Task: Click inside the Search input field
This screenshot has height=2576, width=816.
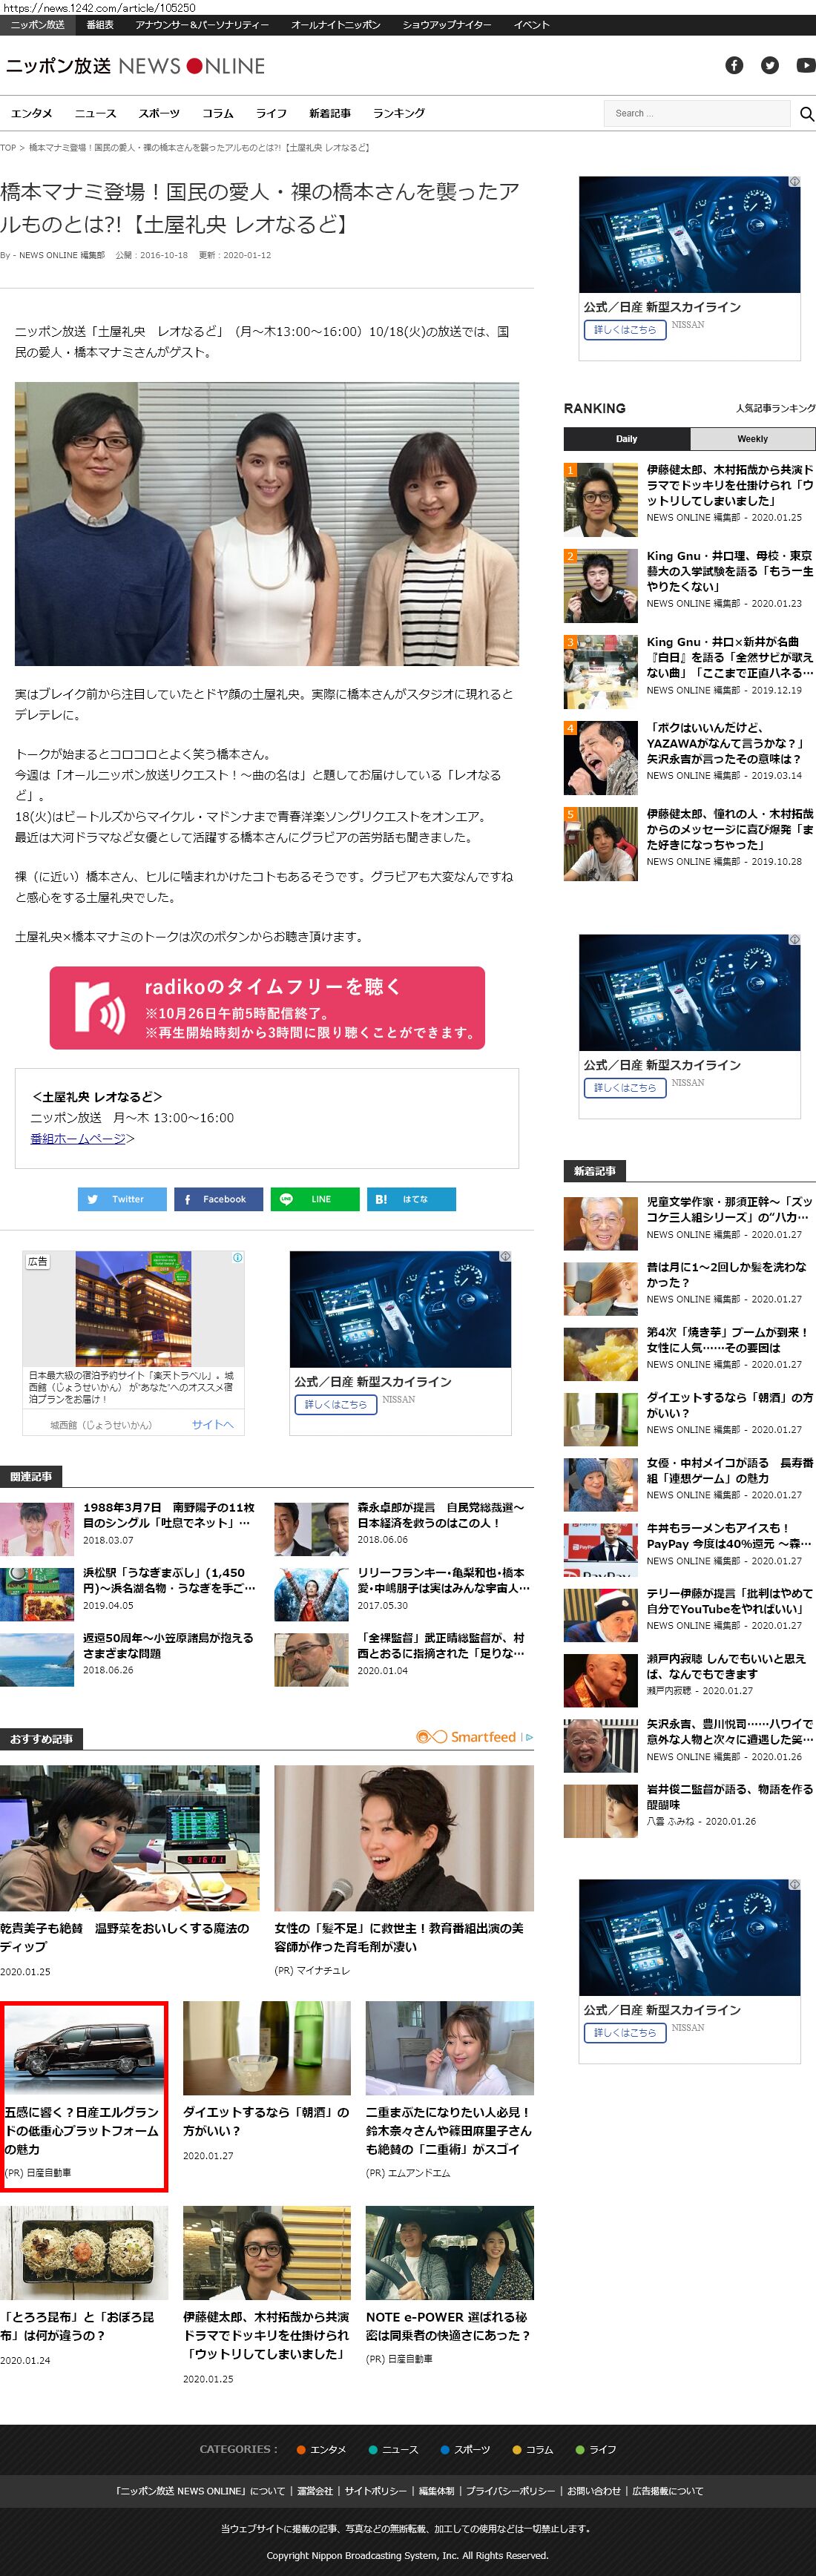Action: click(695, 114)
